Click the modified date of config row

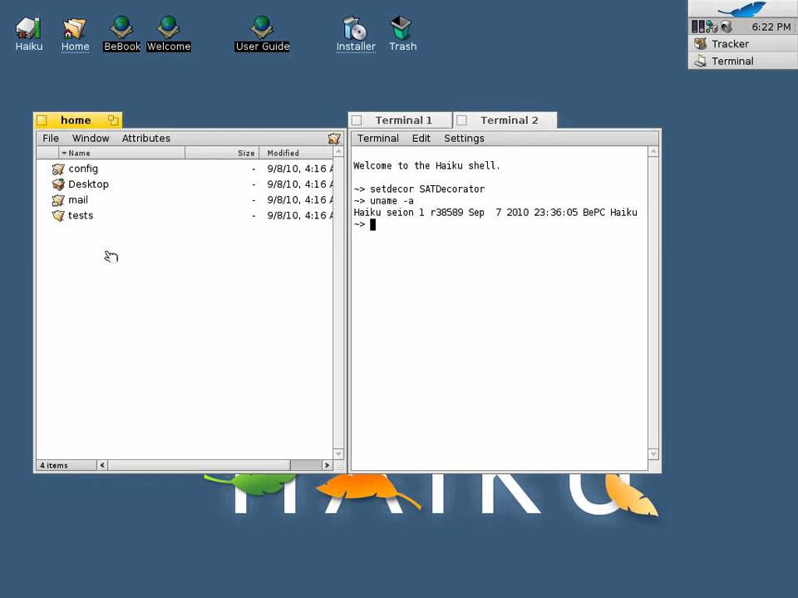click(300, 169)
